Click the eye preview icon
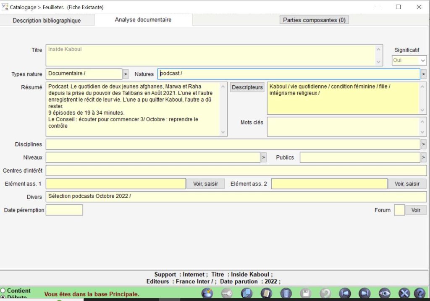430x301 pixels. [385, 293]
